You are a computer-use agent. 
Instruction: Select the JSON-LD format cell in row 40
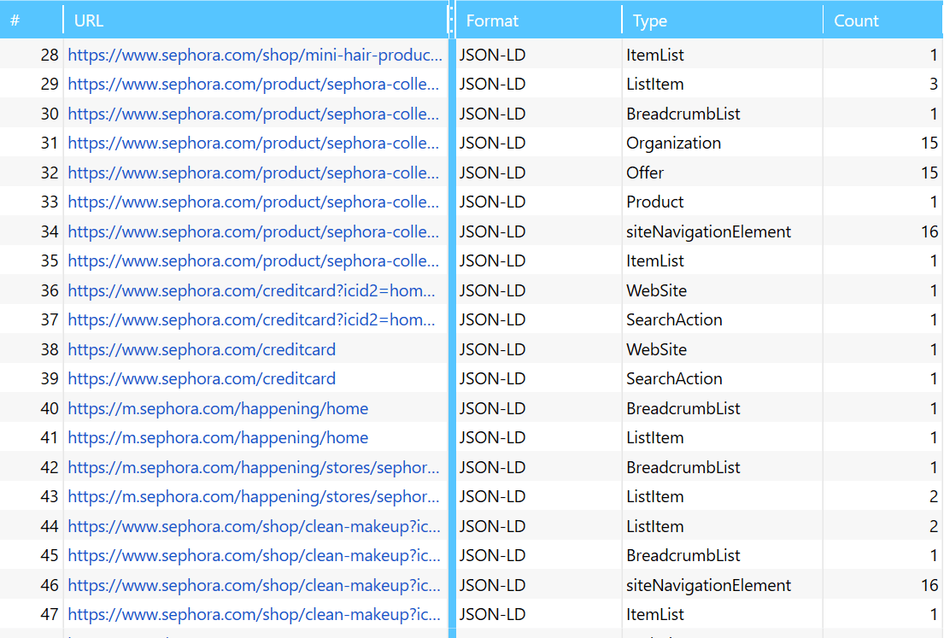click(x=539, y=409)
